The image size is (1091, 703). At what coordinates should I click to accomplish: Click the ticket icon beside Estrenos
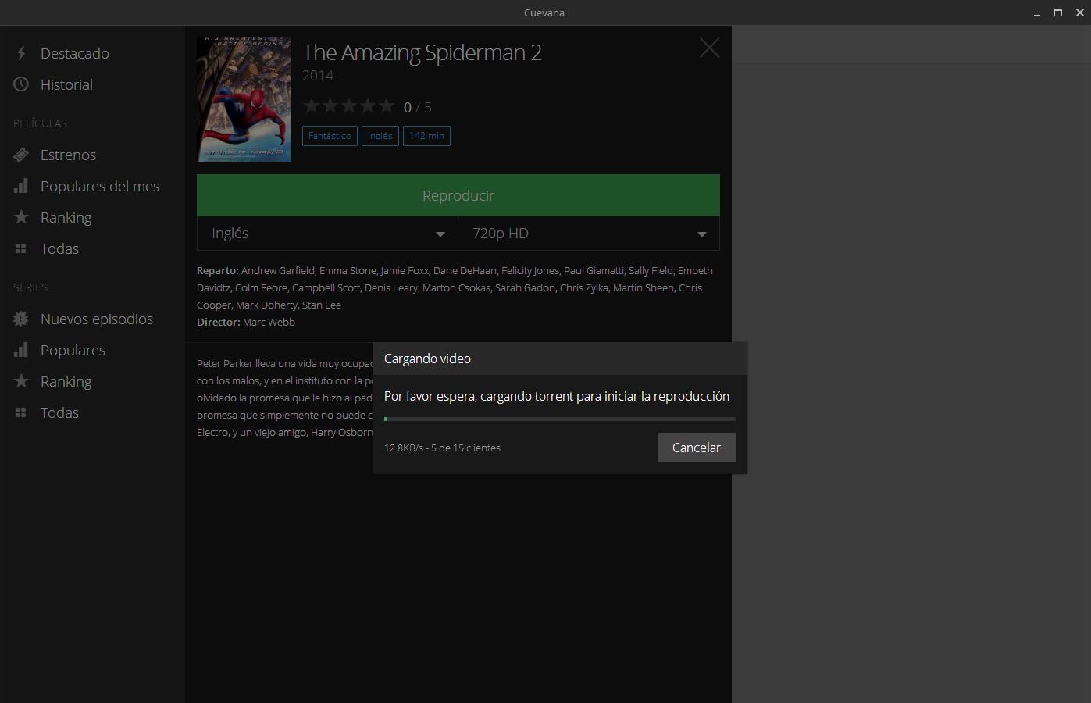(21, 155)
